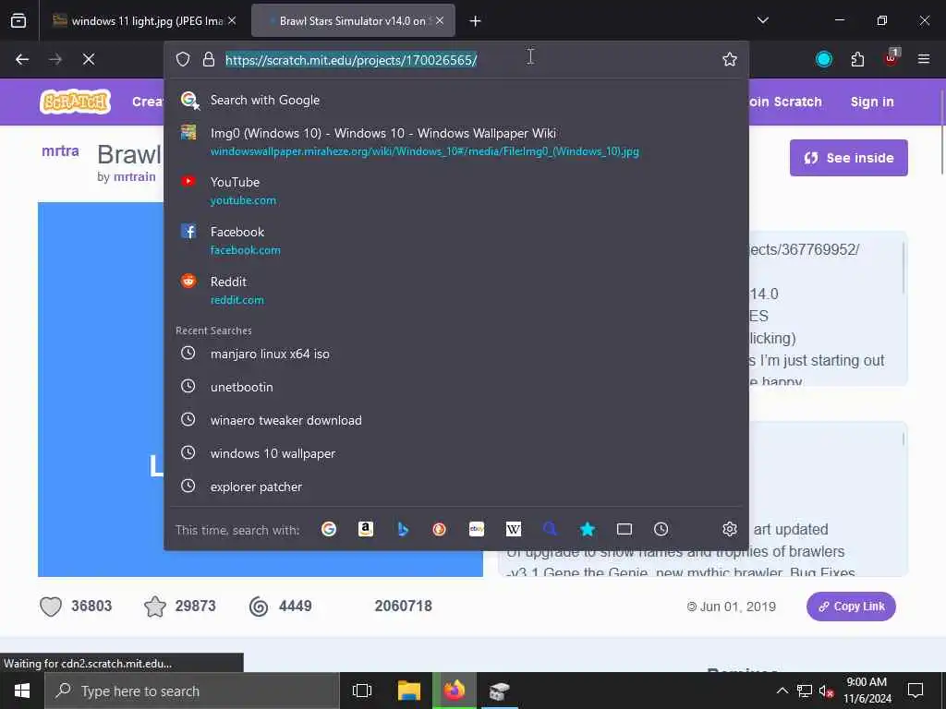Screen dimensions: 946x709
Task: Click the Scratch logo
Action: 76,102
